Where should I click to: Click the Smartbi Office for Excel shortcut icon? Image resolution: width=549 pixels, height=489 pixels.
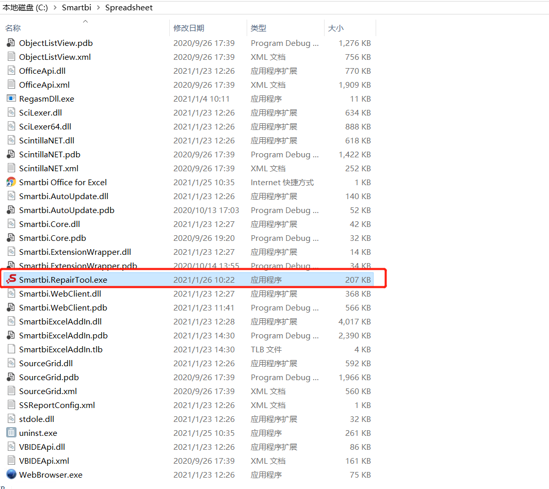(x=11, y=183)
